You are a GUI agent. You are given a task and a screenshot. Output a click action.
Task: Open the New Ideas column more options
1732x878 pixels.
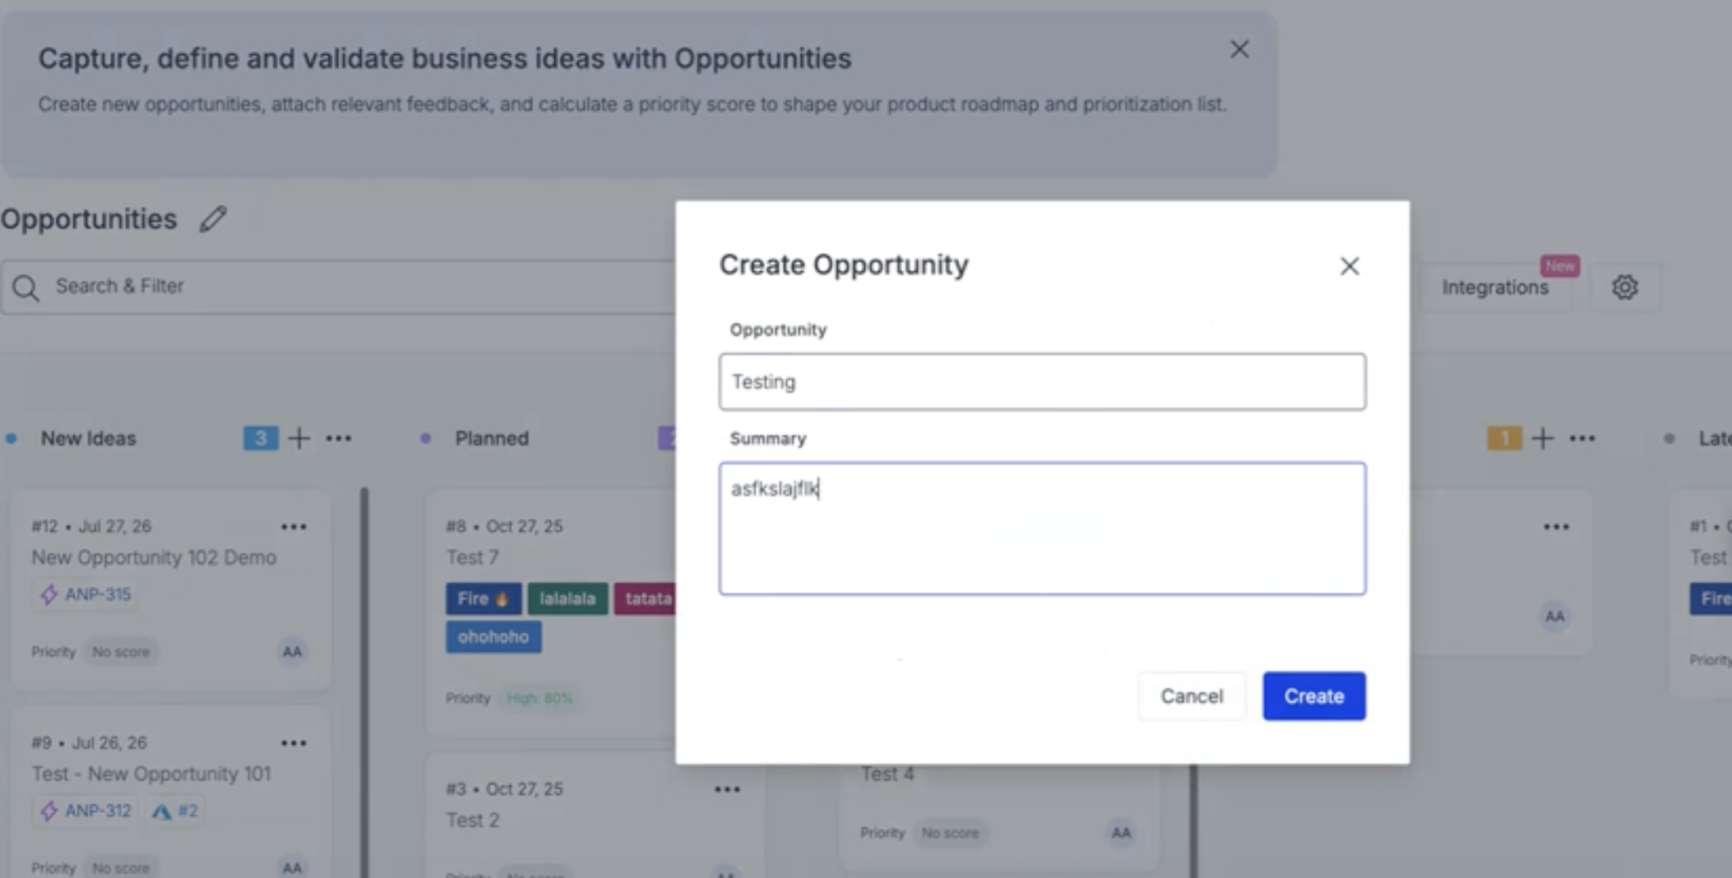[339, 438]
